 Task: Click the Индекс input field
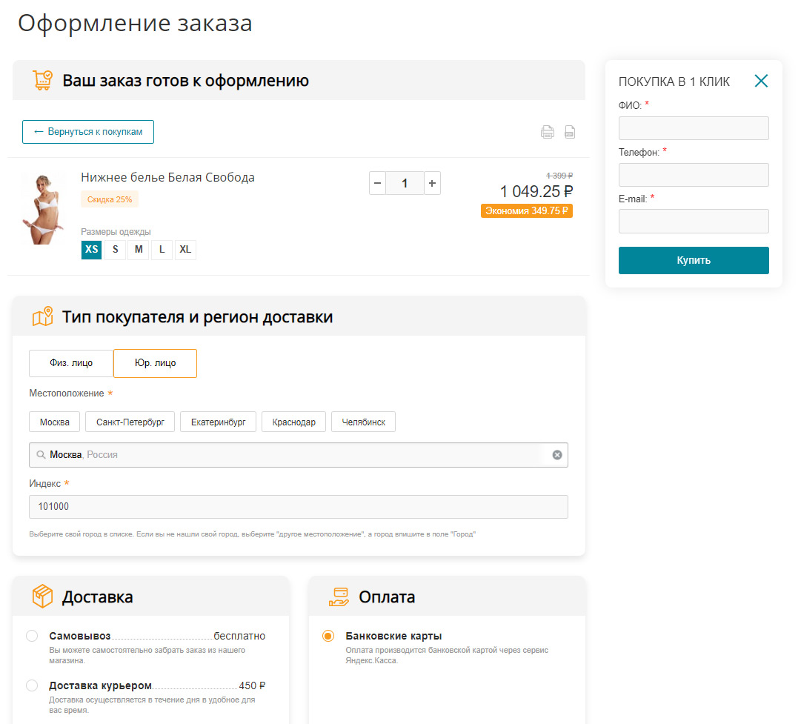[298, 506]
